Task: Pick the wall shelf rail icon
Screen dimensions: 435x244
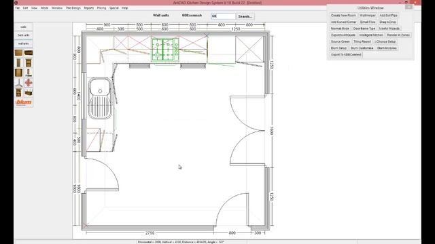Action: [29, 93]
